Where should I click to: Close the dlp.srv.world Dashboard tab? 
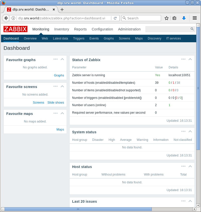[54, 10]
